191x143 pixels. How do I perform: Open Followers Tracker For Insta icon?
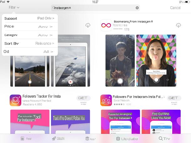pos(15,100)
